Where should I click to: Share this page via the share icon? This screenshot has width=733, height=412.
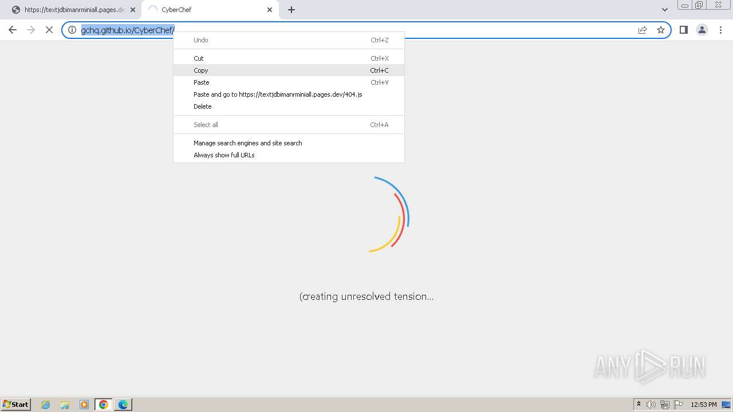643,30
